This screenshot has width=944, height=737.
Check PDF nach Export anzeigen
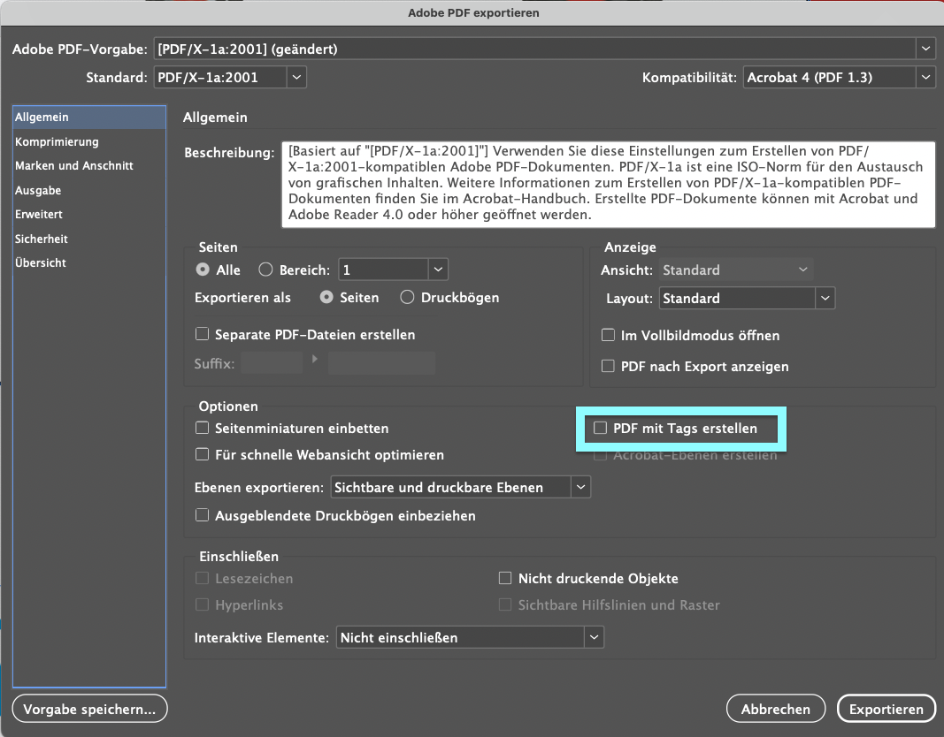(x=608, y=366)
